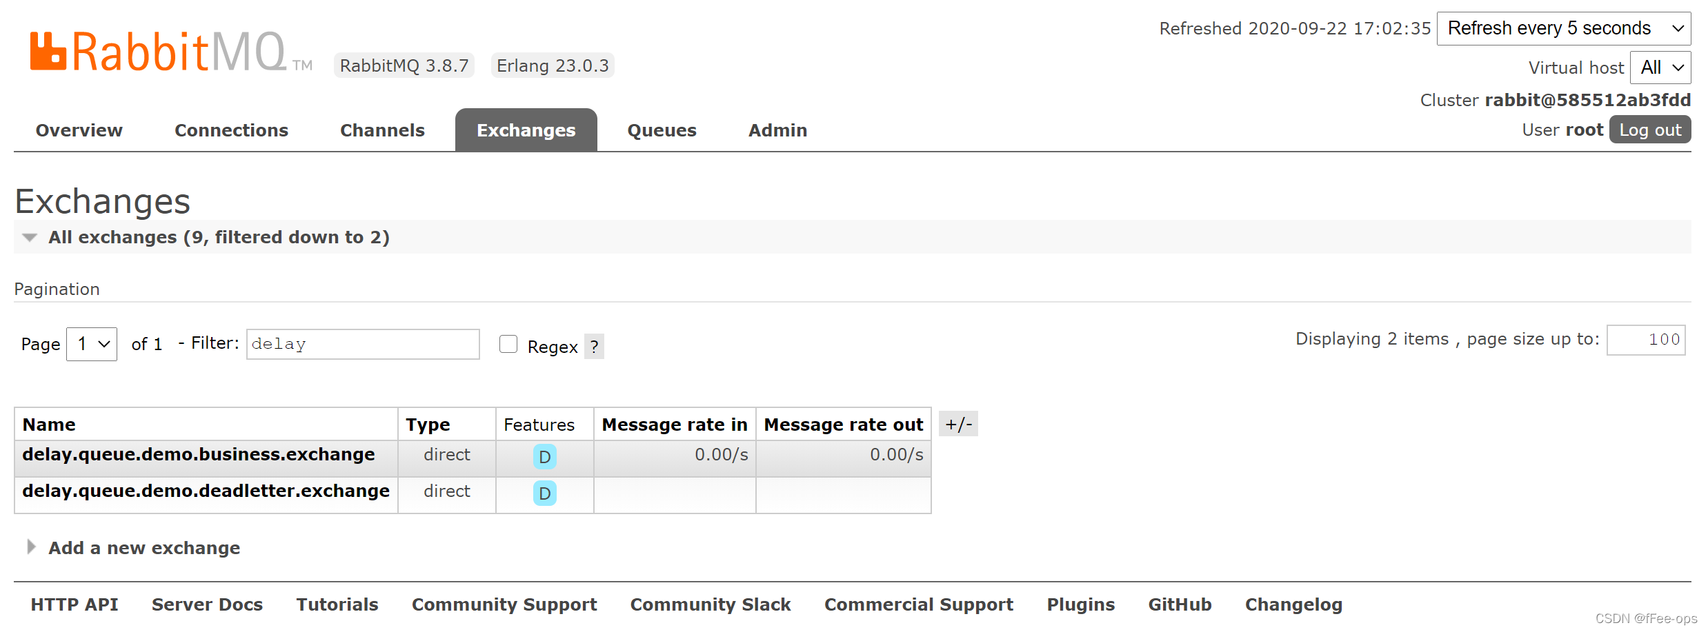
Task: Click the RabbitMQ logo
Action: click(171, 52)
